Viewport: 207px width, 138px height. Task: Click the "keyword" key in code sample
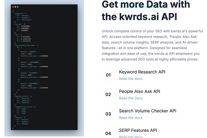tap(19, 13)
